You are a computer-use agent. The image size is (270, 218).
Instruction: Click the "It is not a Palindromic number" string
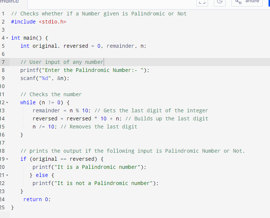103,183
